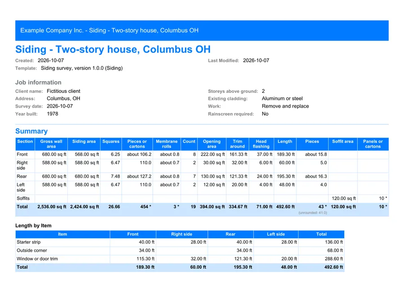
Task: Click the 'Opening area' column header
Action: point(212,144)
